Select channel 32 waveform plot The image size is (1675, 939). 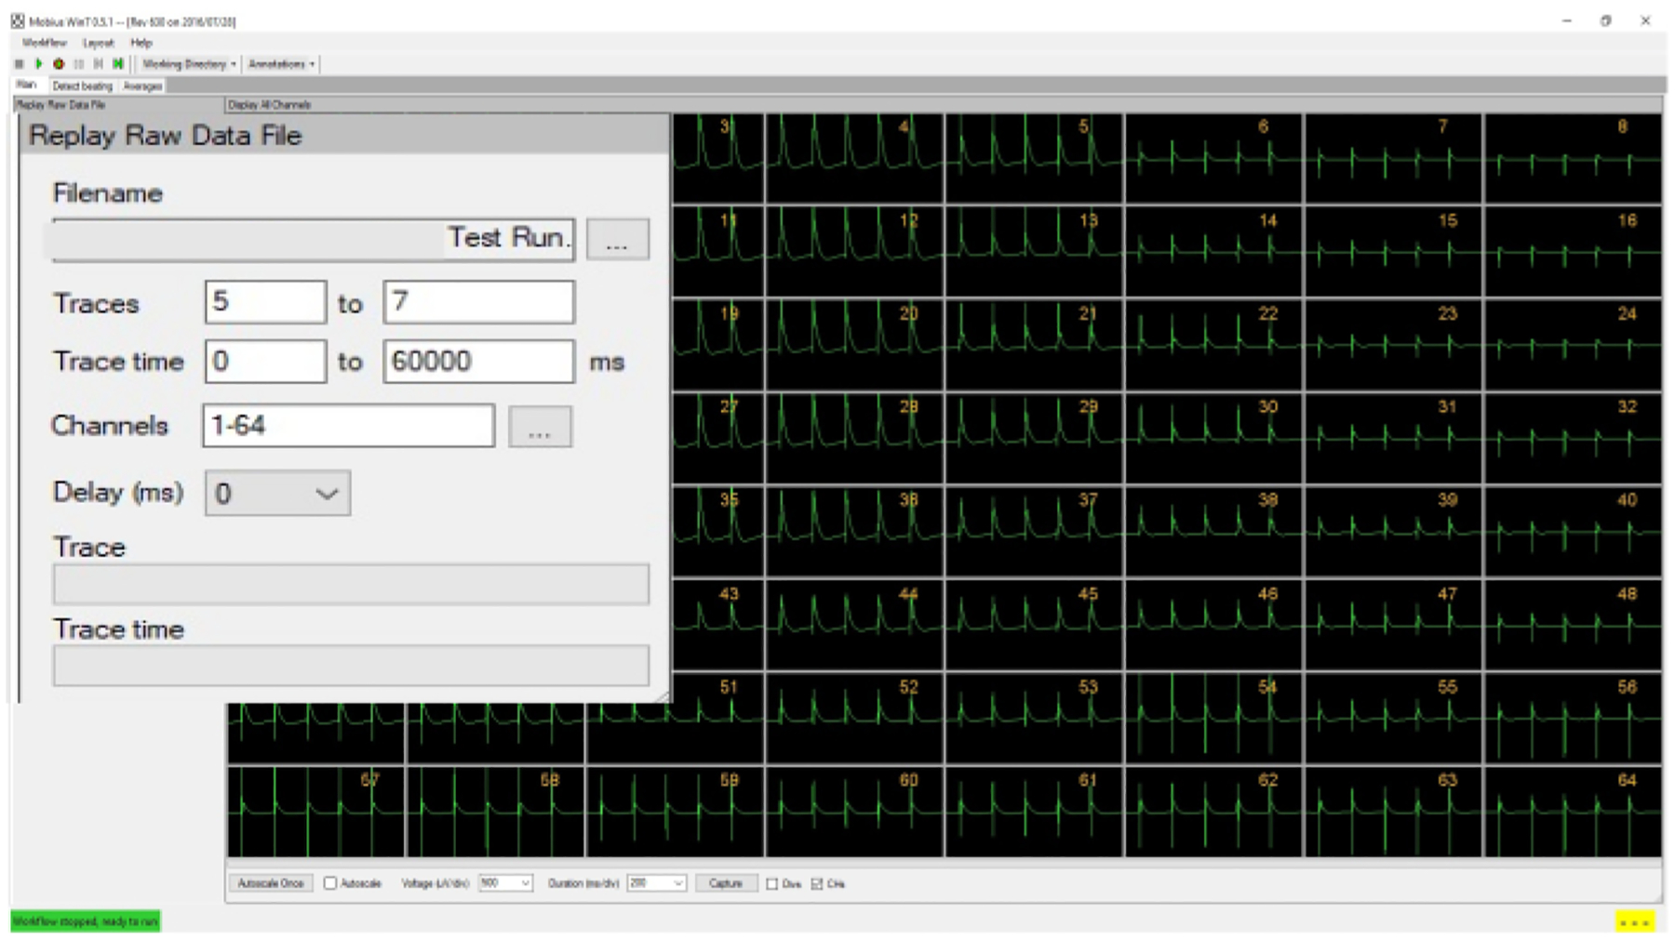[x=1573, y=438]
